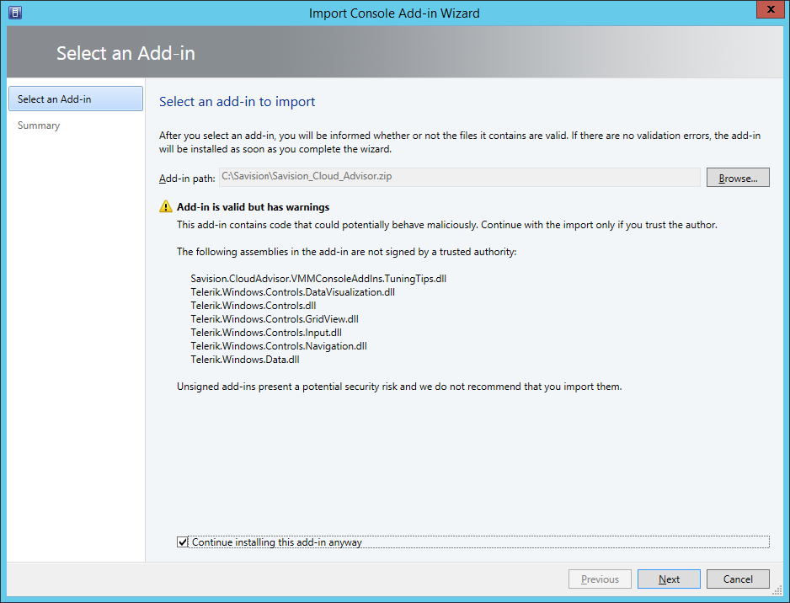This screenshot has width=790, height=603.
Task: Cancel the import wizard
Action: [x=738, y=579]
